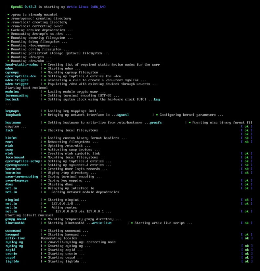Click the 'lightdm' service name
The height and width of the screenshot is (271, 260).
point(12,262)
